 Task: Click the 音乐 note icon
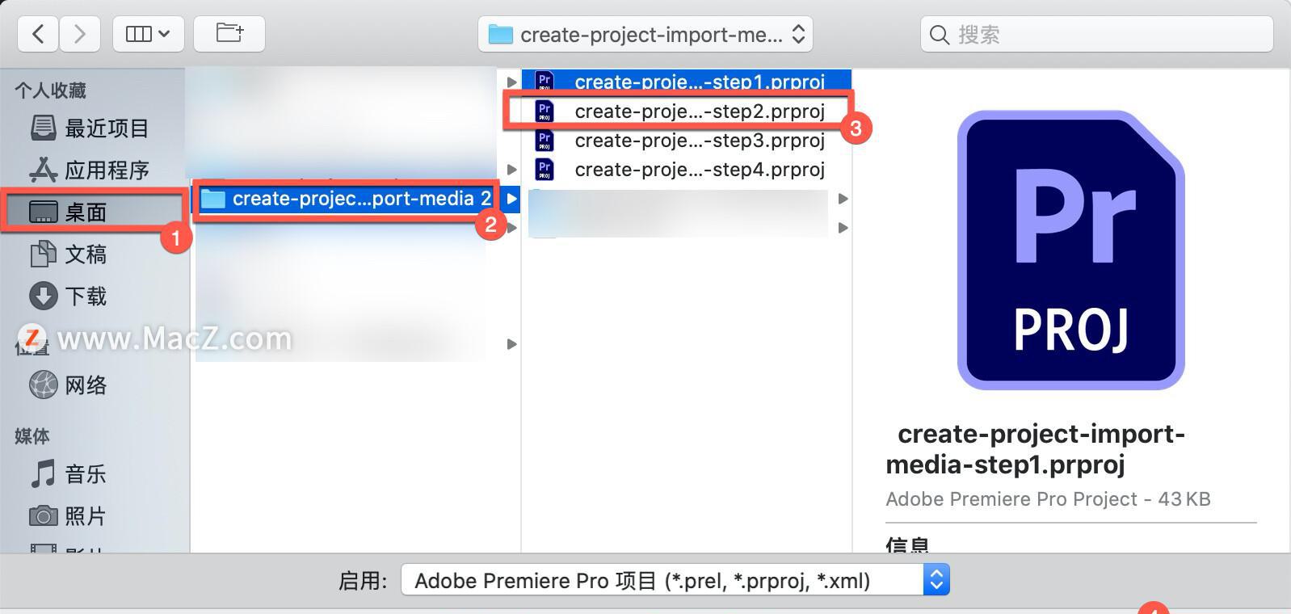44,473
